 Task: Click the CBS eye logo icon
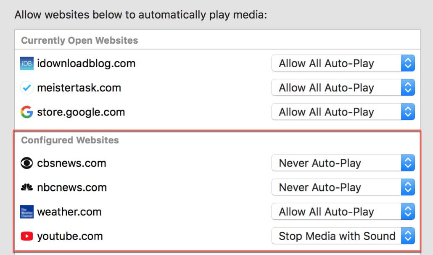click(x=26, y=163)
